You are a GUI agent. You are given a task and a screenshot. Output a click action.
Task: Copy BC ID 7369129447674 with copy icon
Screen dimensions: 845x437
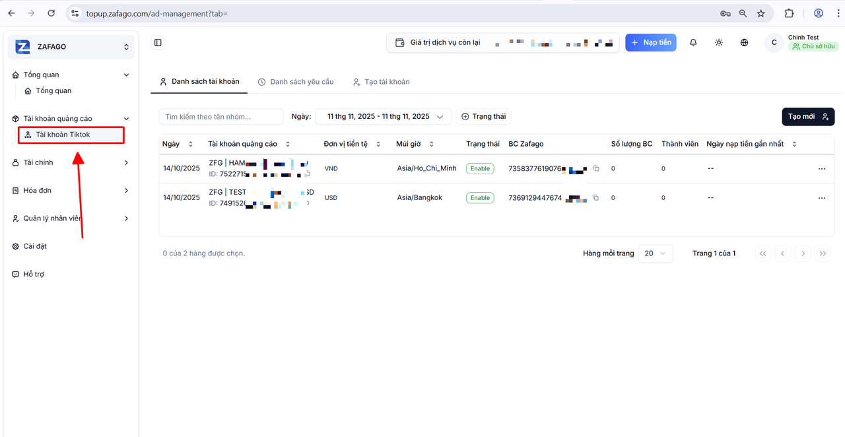tap(595, 198)
